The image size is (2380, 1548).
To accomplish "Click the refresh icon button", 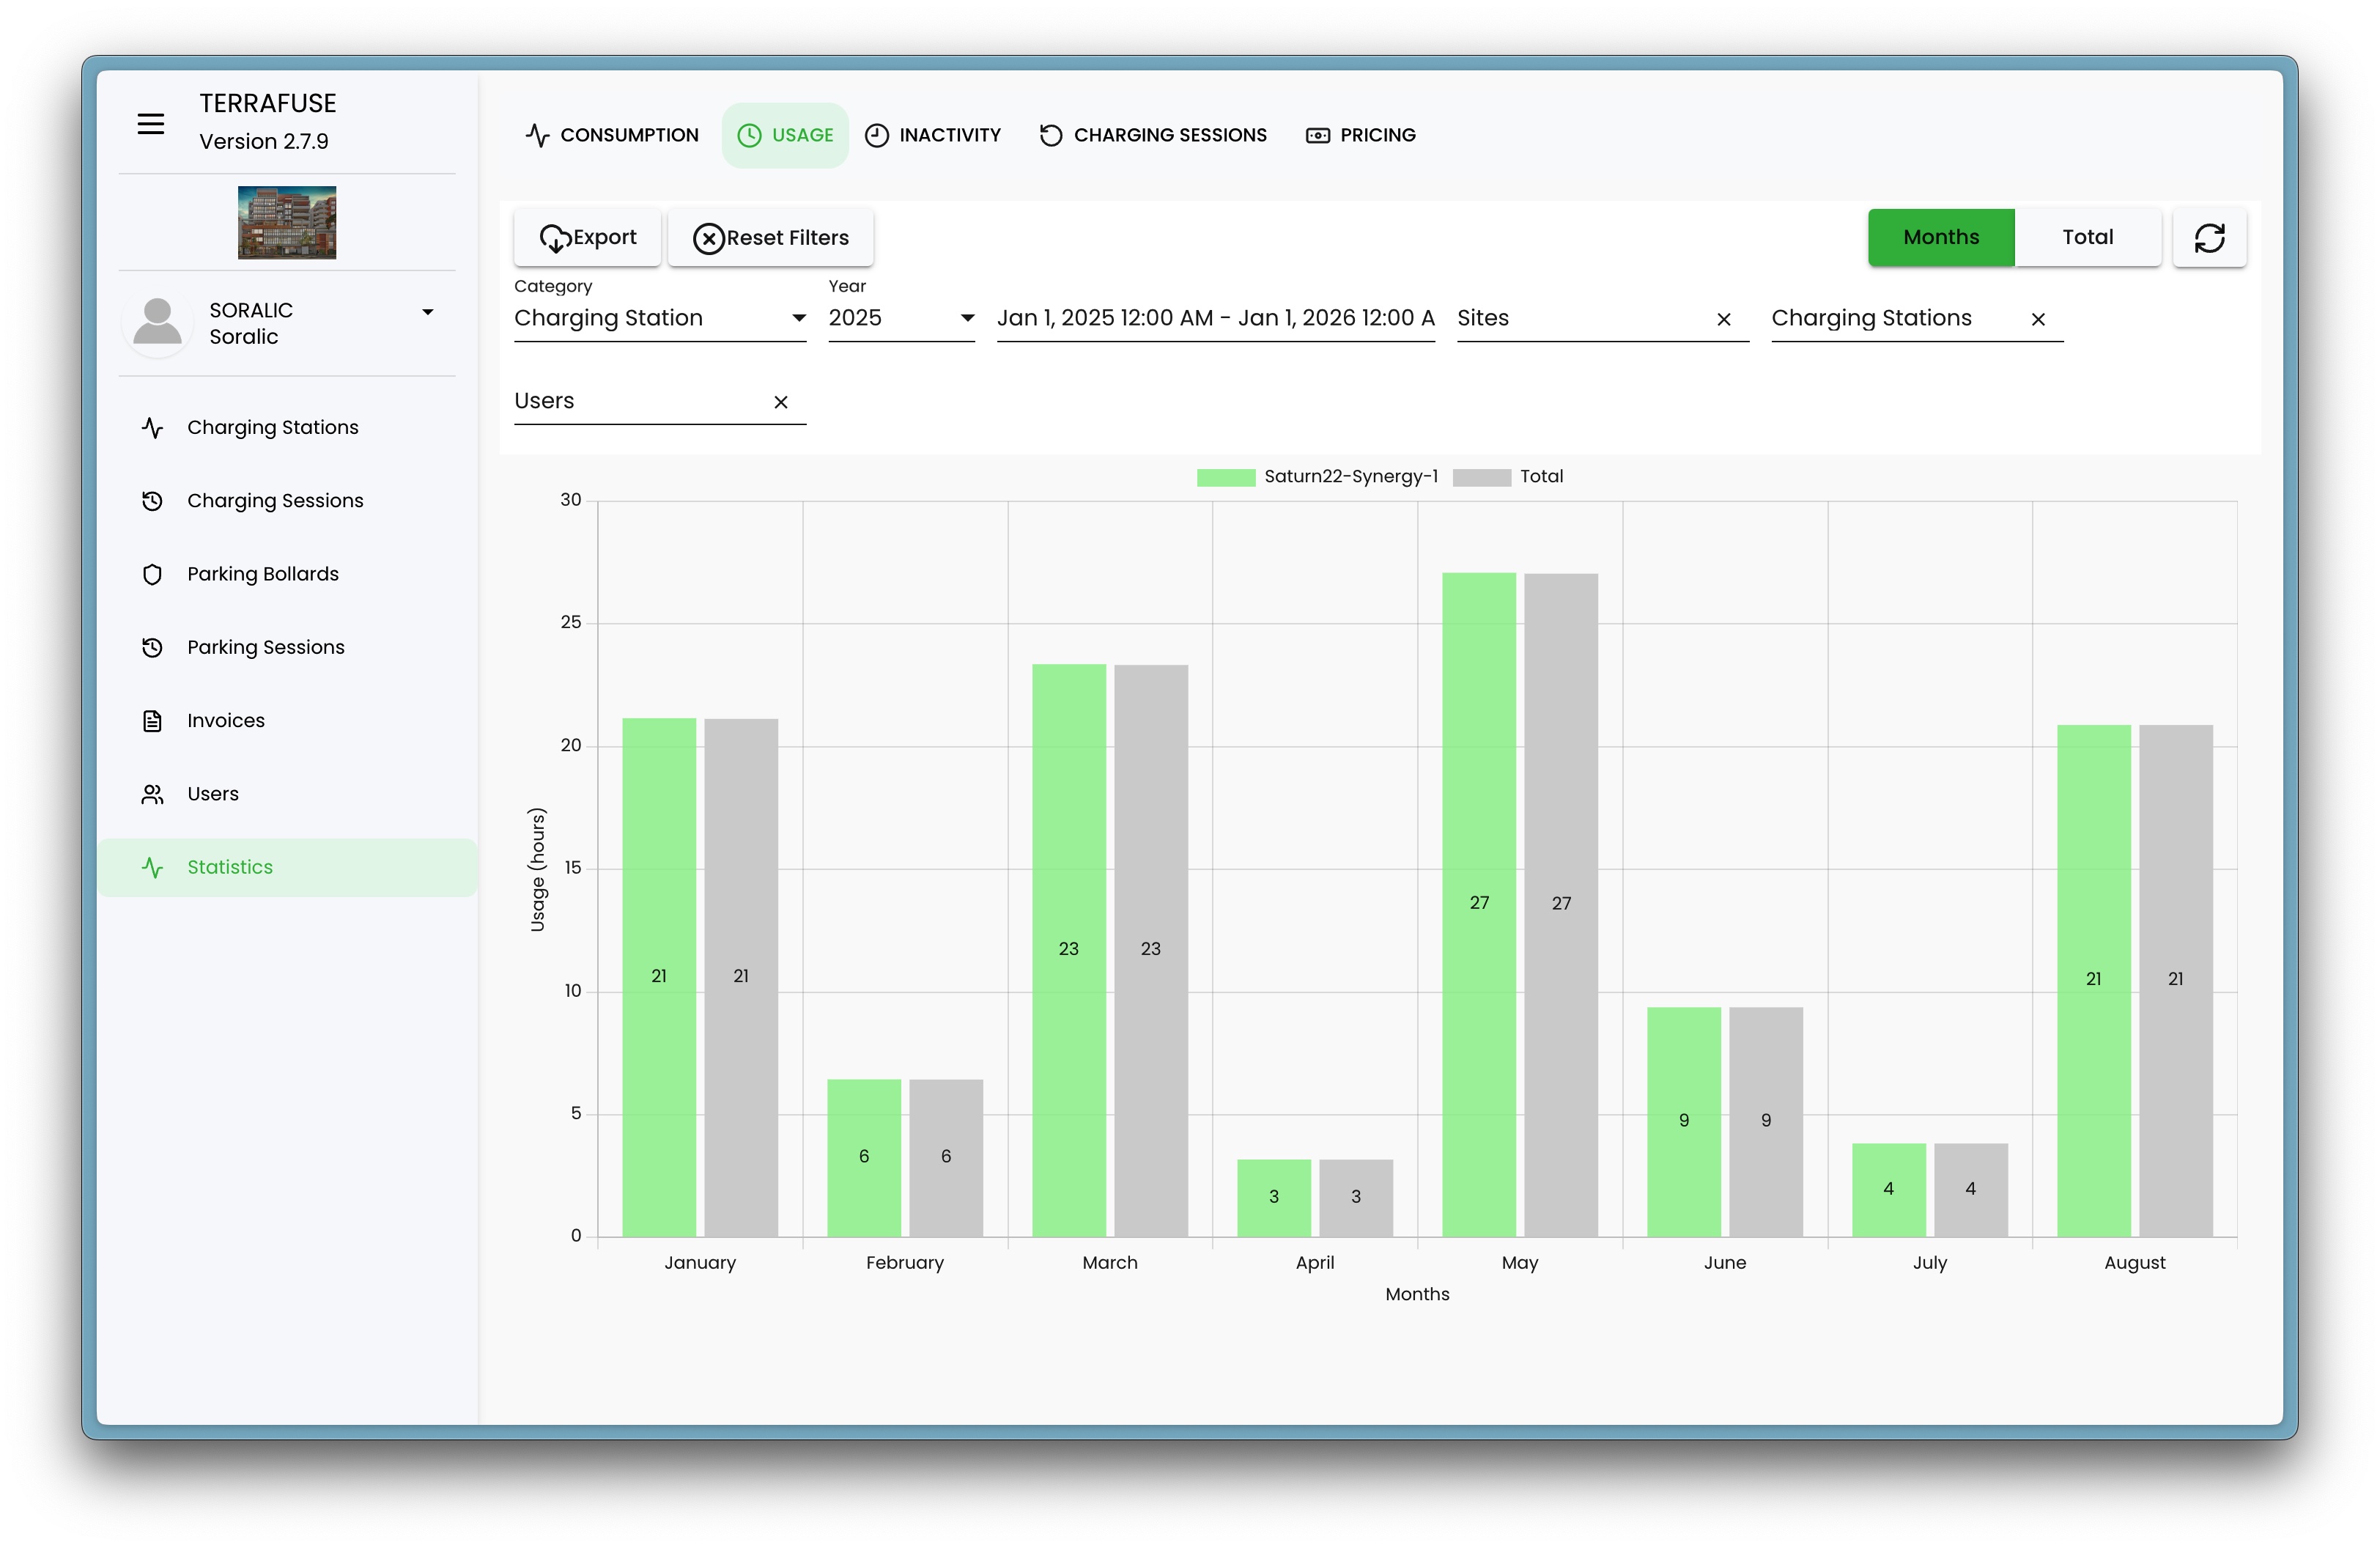I will 2209,238.
